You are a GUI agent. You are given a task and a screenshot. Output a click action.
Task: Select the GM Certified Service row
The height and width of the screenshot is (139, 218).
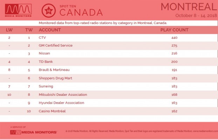pos(109,46)
